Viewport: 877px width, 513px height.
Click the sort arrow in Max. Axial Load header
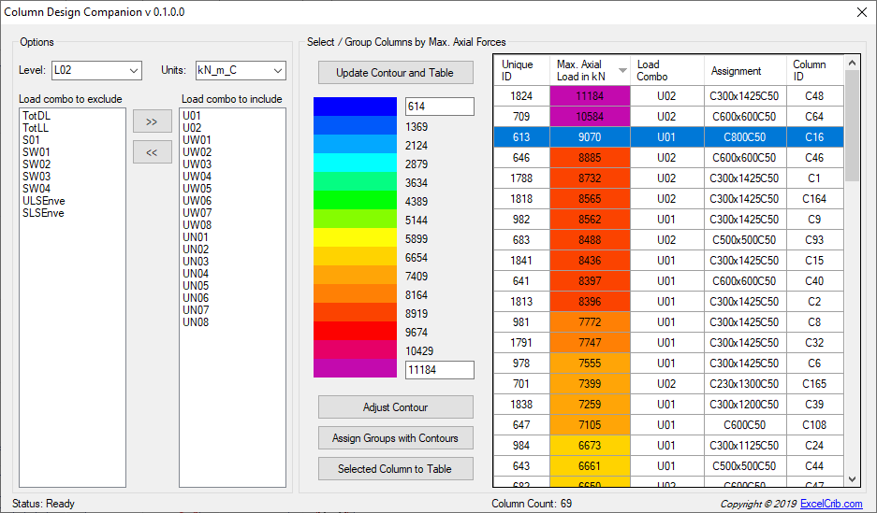[622, 71]
